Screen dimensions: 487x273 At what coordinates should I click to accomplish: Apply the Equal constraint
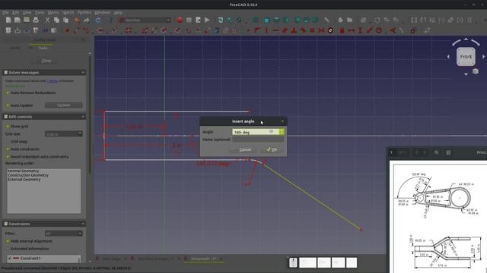pyautogui.click(x=312, y=30)
